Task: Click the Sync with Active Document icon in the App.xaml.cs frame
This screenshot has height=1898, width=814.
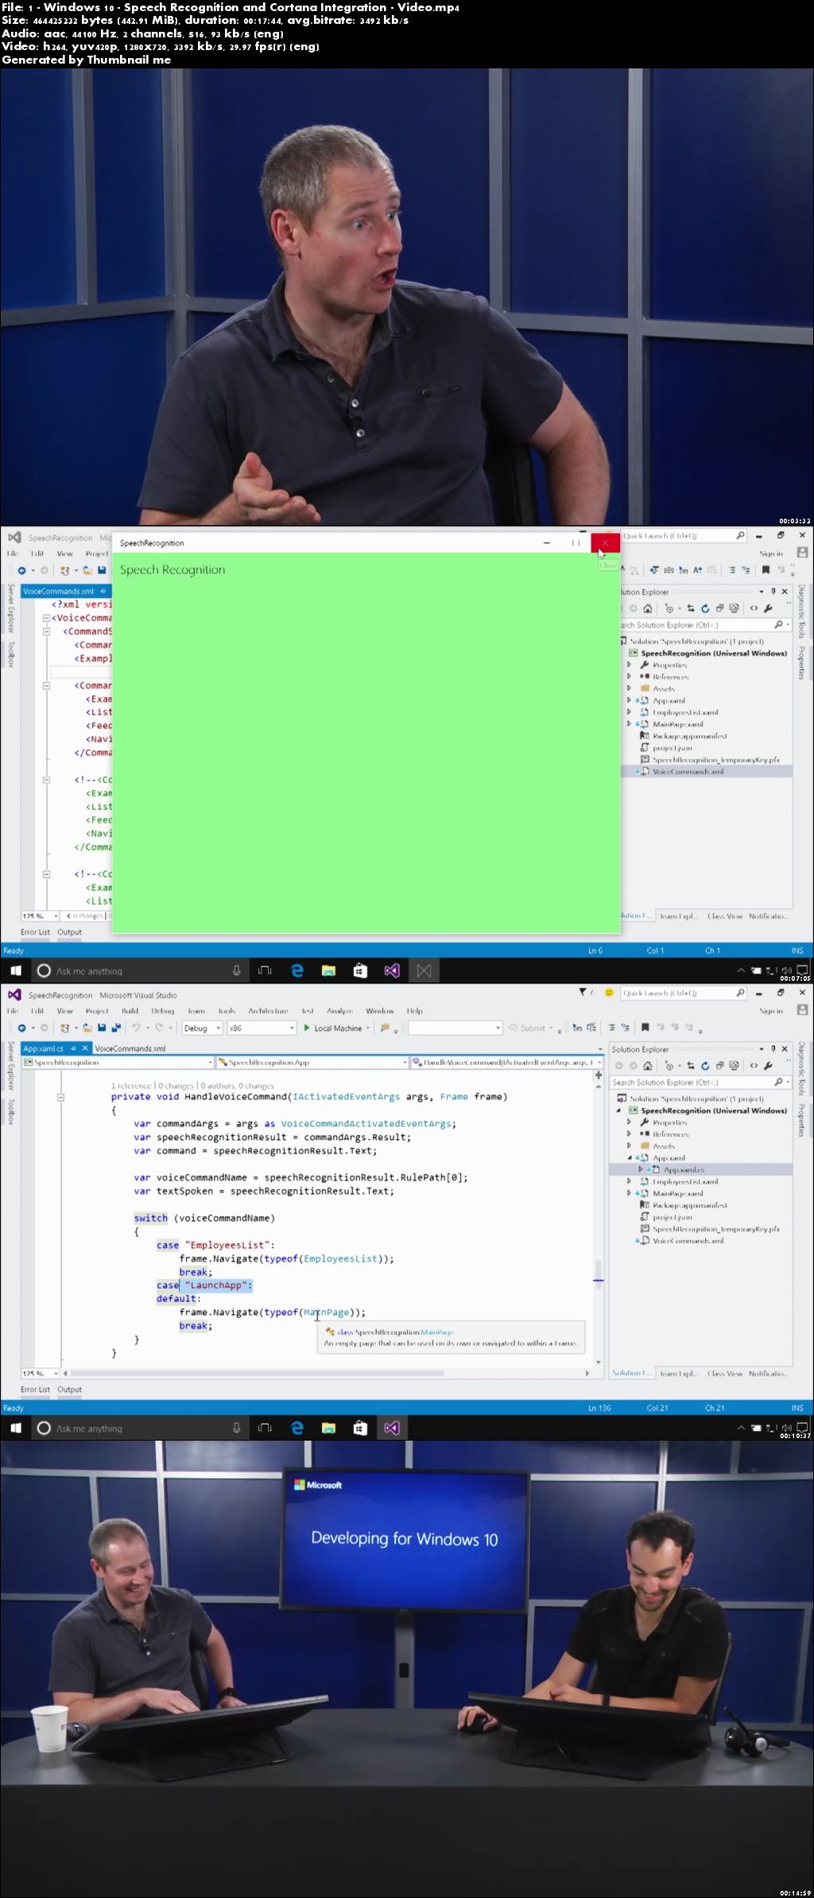Action: (690, 1066)
